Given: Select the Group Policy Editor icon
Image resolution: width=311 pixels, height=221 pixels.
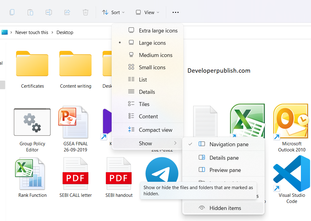Looking at the screenshot, I should 32,122.
